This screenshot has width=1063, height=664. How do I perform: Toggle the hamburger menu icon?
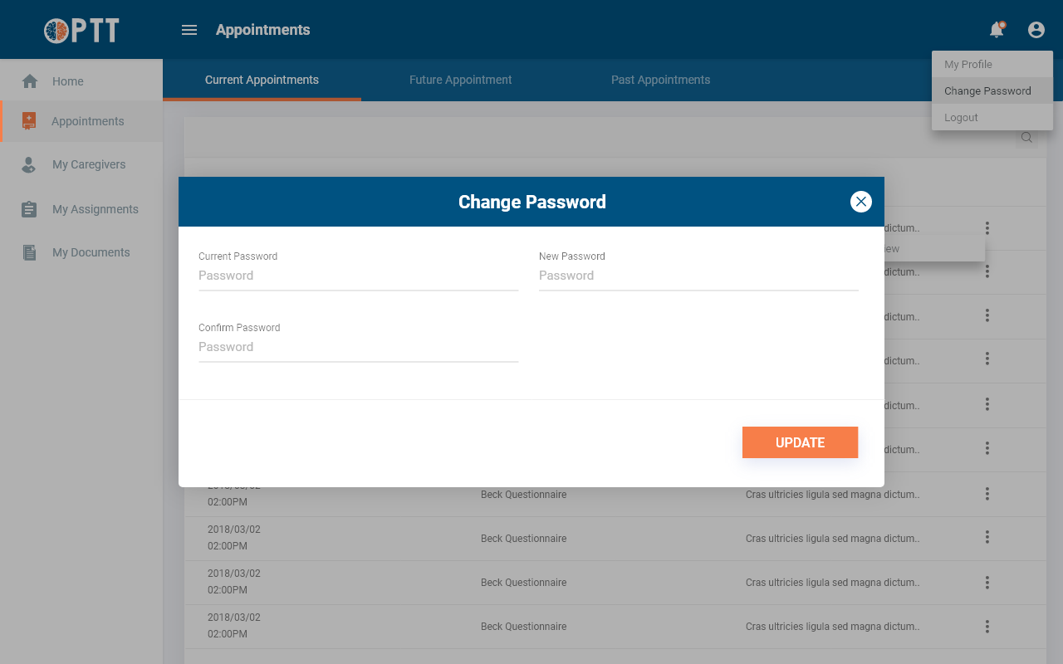pos(189,30)
